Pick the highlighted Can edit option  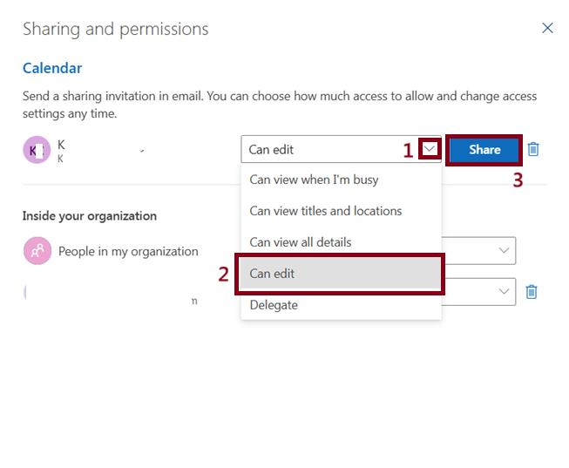pyautogui.click(x=341, y=274)
